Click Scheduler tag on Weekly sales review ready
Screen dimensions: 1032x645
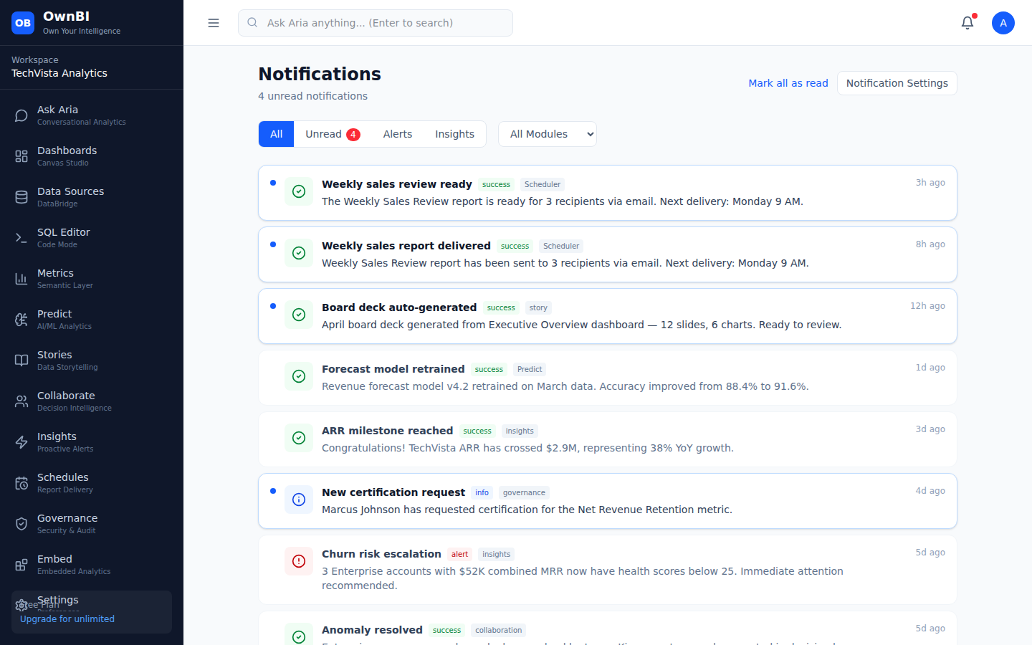point(543,185)
